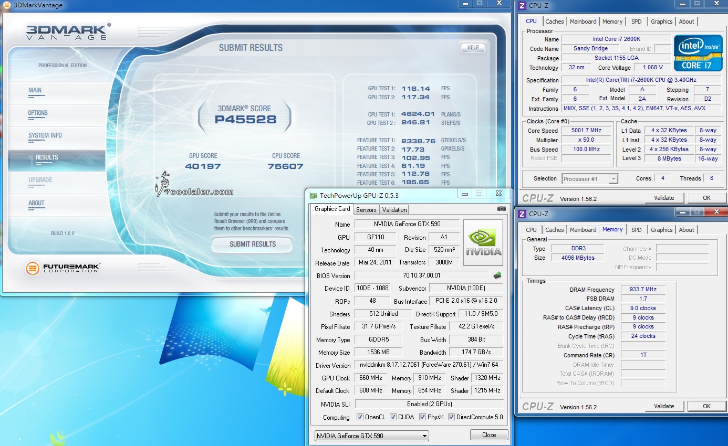Click the SUBMIT RESULTS button

tap(252, 244)
